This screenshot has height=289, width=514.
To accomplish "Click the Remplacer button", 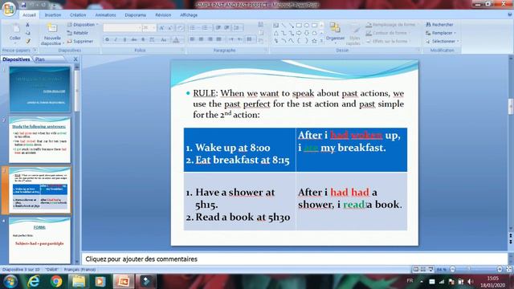I will coord(441,33).
